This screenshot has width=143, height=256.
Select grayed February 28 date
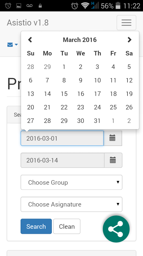point(30,67)
